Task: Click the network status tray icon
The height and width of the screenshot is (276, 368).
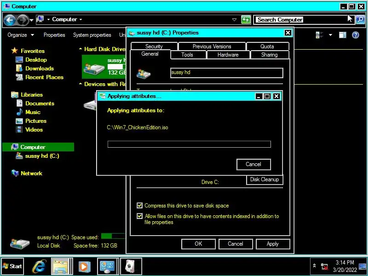Action: click(x=325, y=266)
